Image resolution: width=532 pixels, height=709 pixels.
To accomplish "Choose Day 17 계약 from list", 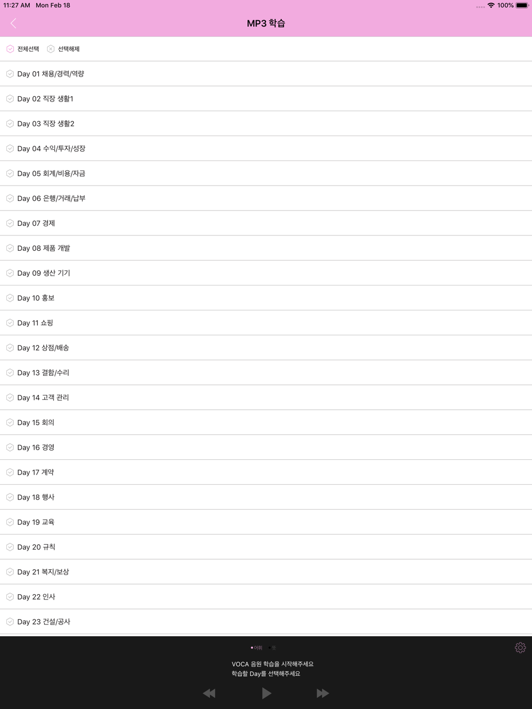I will (x=266, y=472).
